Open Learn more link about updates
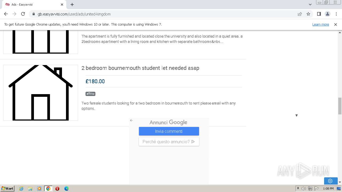Image resolution: width=342 pixels, height=192 pixels. pos(321,25)
